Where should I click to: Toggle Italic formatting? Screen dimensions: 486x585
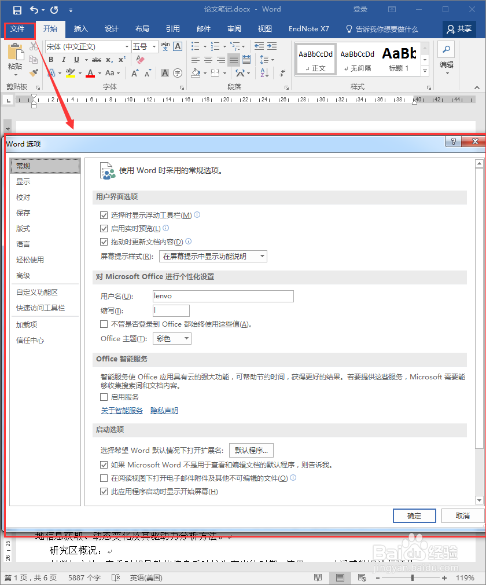64,60
